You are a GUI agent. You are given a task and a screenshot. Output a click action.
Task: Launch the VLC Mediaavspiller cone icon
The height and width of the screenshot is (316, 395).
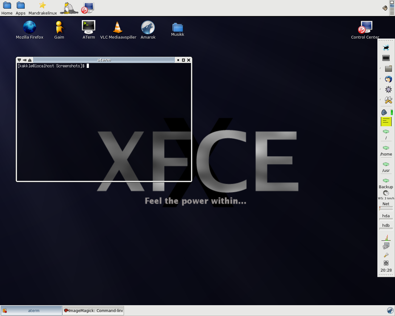(118, 30)
